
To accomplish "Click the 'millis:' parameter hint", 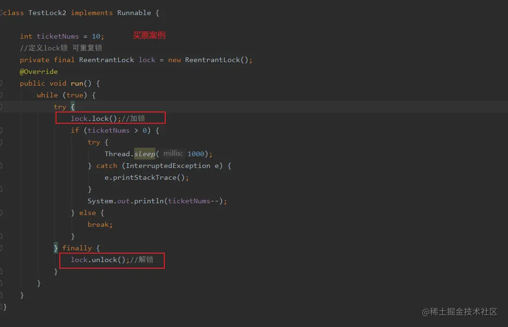I will pos(173,153).
